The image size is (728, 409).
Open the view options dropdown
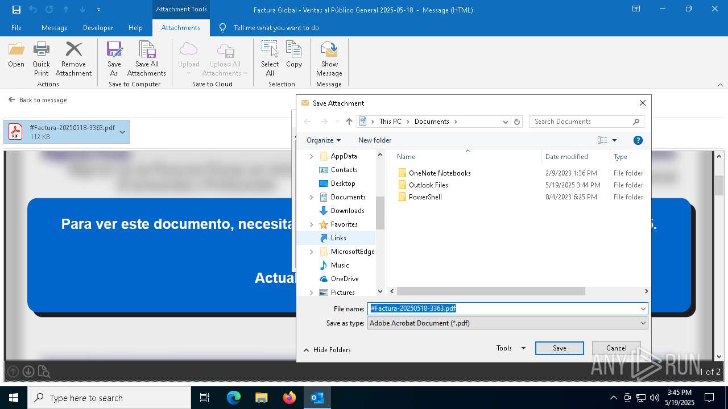(x=614, y=140)
